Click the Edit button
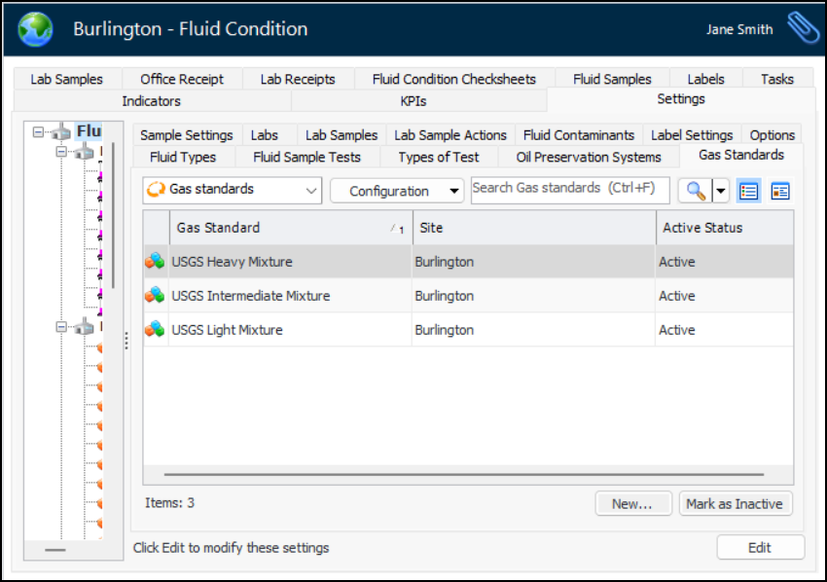827x582 pixels. (760, 547)
